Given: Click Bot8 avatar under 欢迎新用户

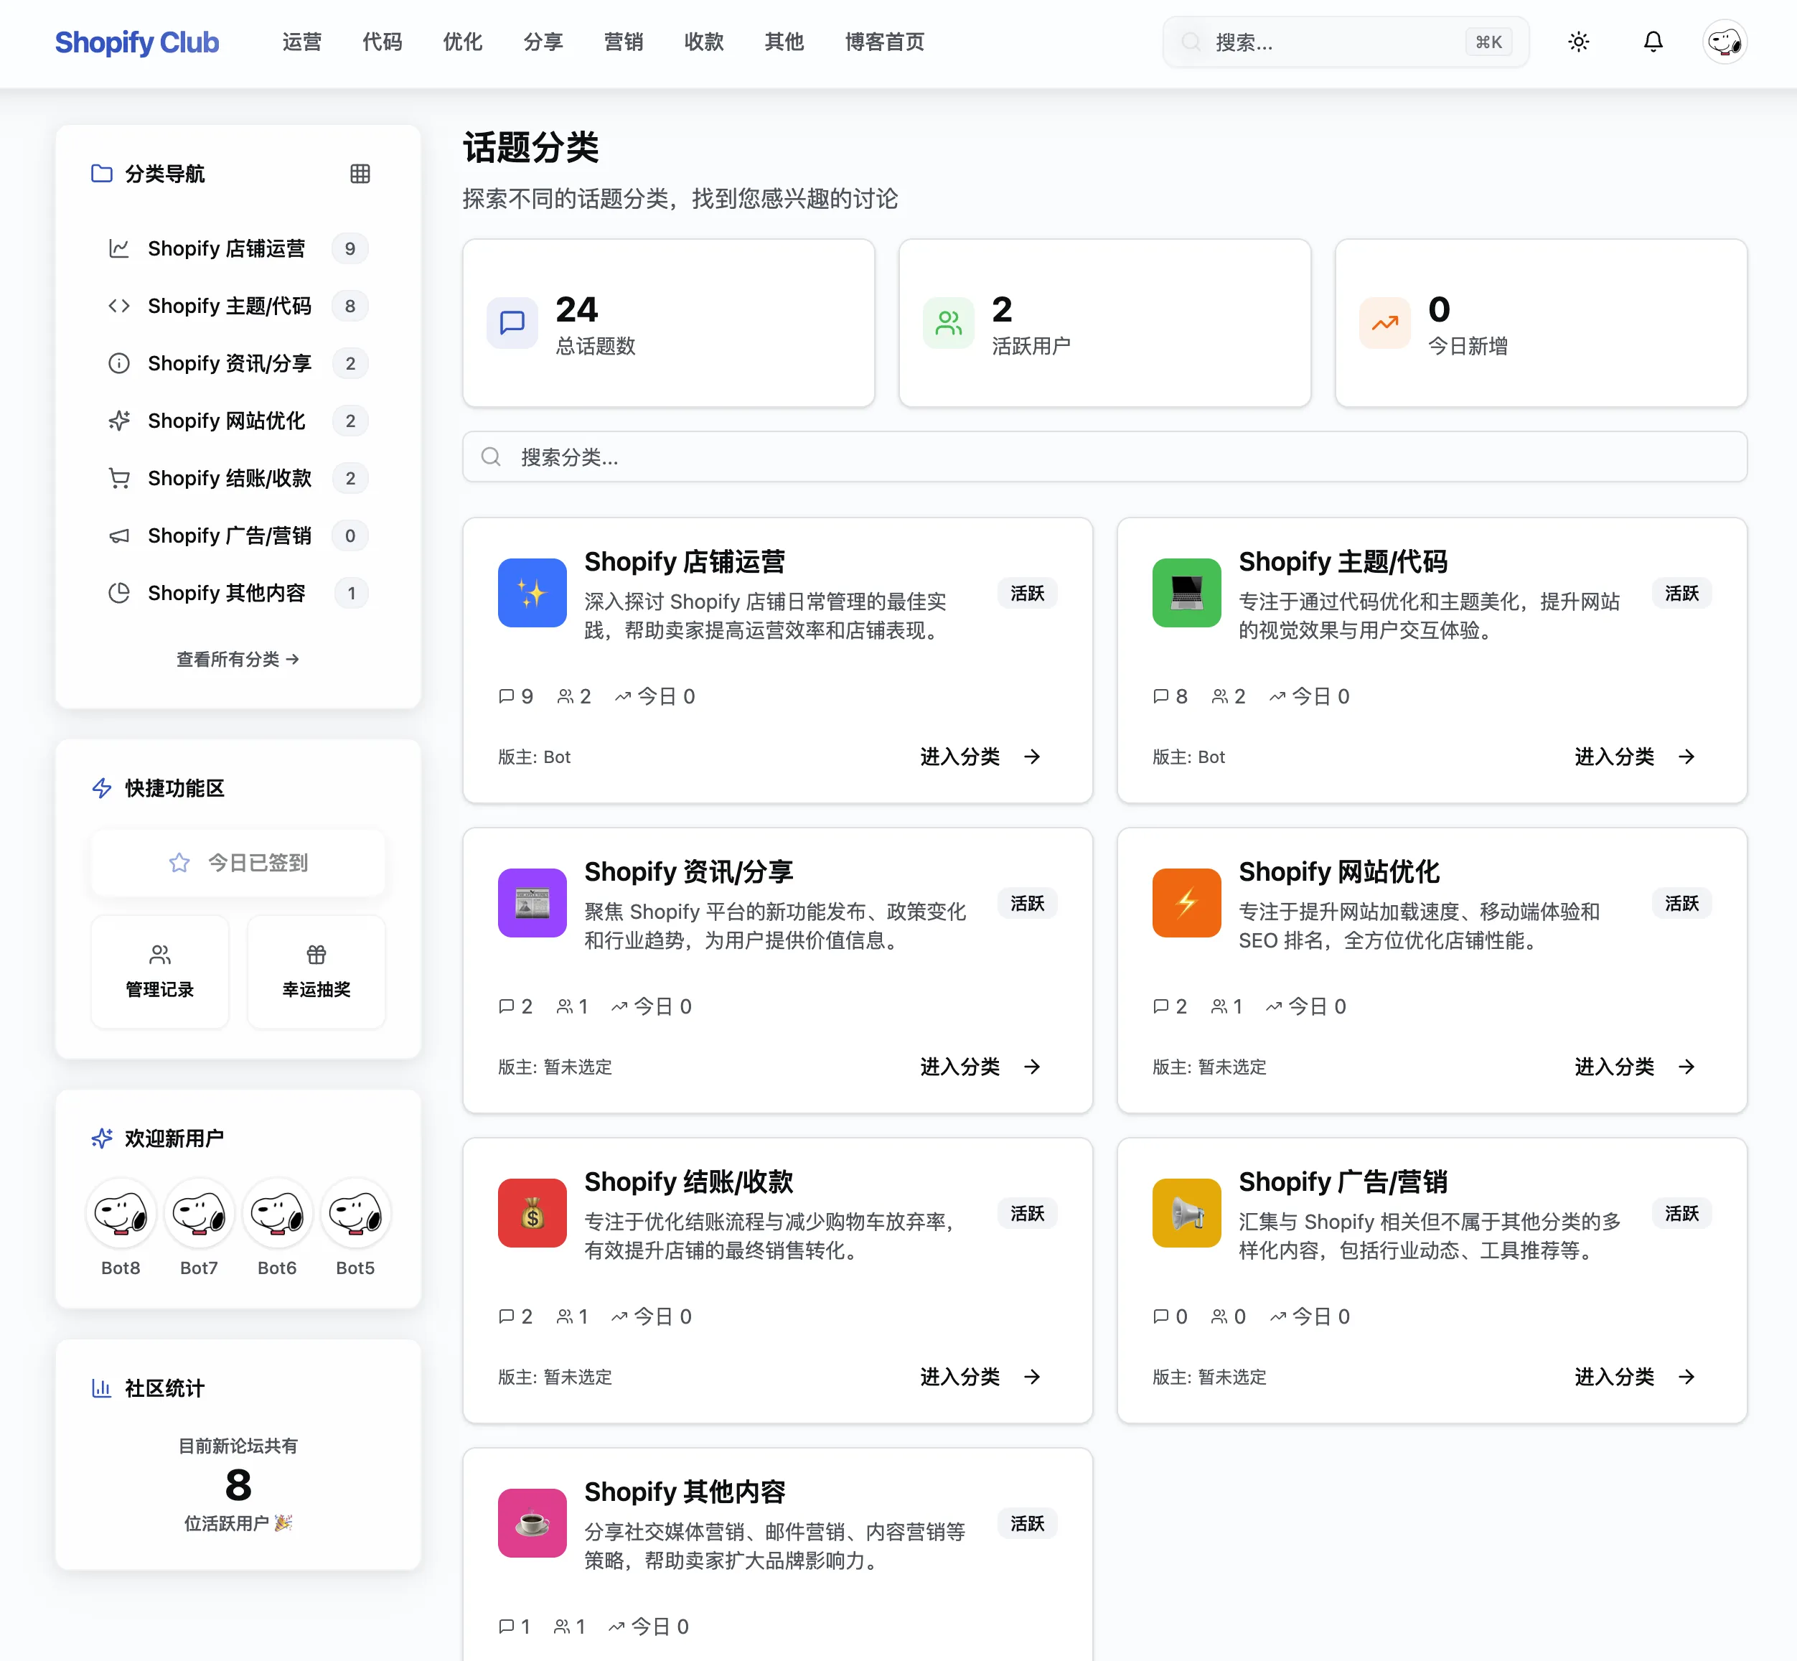Looking at the screenshot, I should (x=121, y=1213).
